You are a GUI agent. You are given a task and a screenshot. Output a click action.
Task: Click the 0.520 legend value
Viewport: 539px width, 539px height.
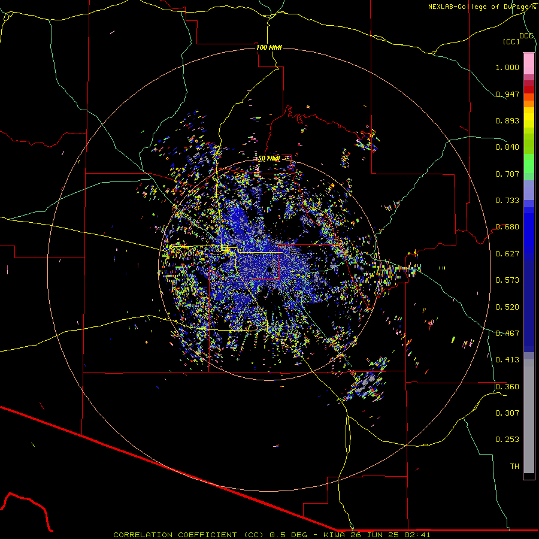[x=507, y=307]
